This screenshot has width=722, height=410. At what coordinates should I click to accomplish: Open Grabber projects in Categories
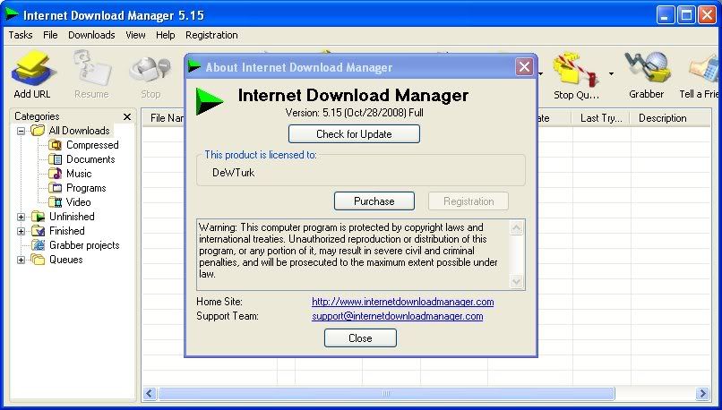pyautogui.click(x=83, y=245)
